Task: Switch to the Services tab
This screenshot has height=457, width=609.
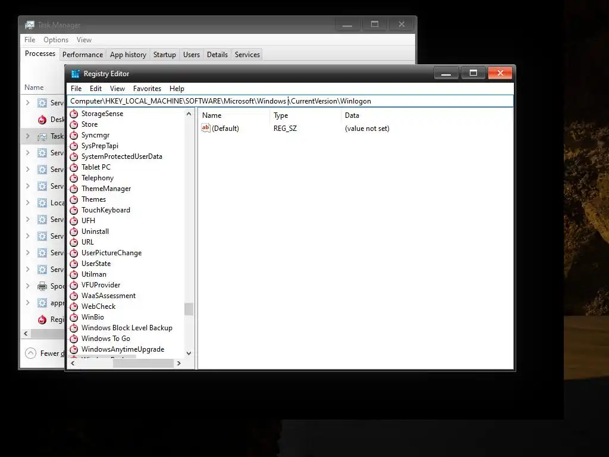Action: [247, 54]
